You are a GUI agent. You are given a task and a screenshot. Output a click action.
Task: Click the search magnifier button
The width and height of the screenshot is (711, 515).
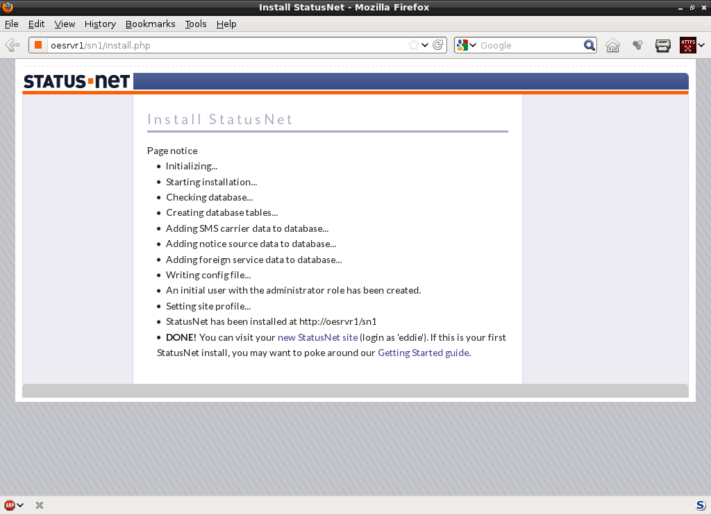(589, 45)
